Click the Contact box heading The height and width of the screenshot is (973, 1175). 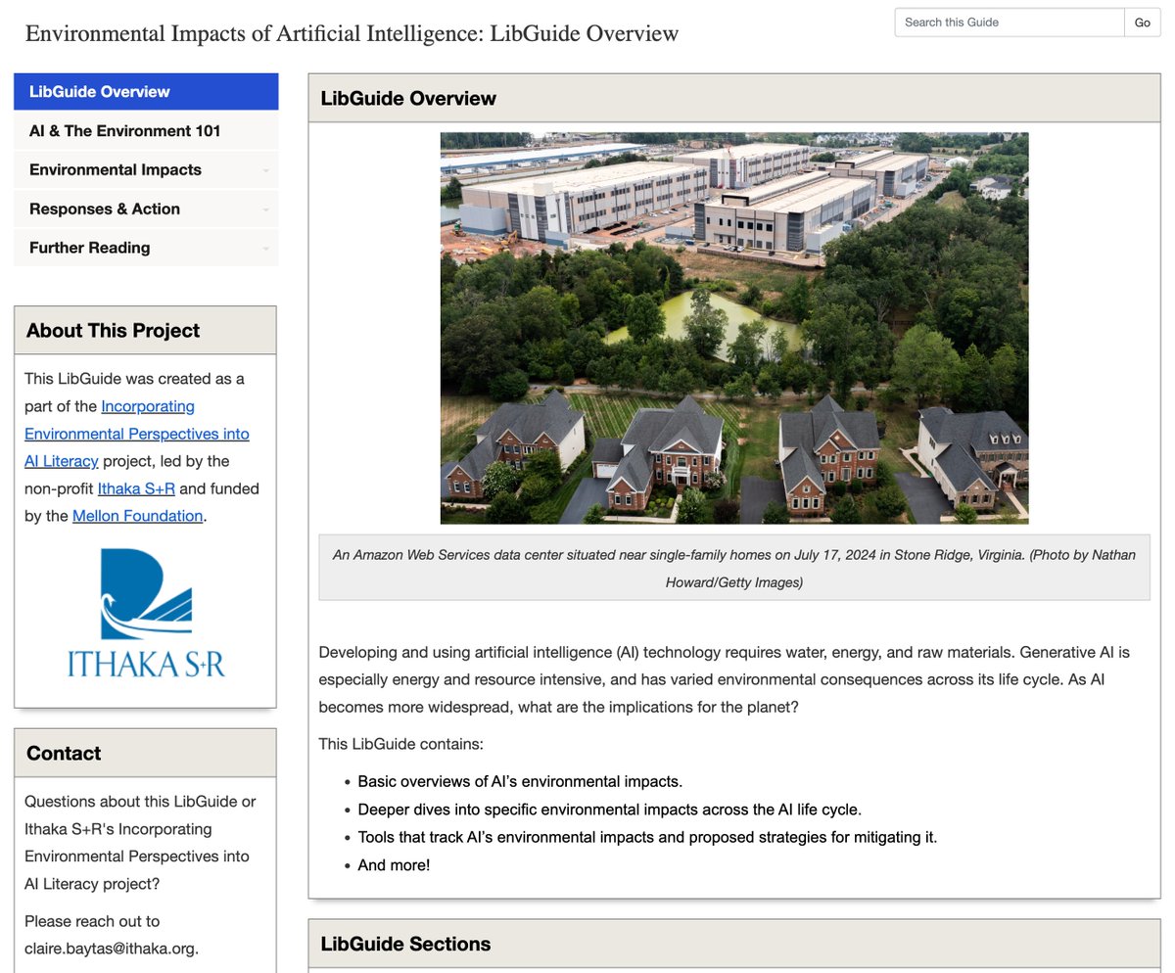pos(64,753)
